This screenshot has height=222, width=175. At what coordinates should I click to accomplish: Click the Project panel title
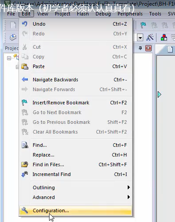pos(12,48)
